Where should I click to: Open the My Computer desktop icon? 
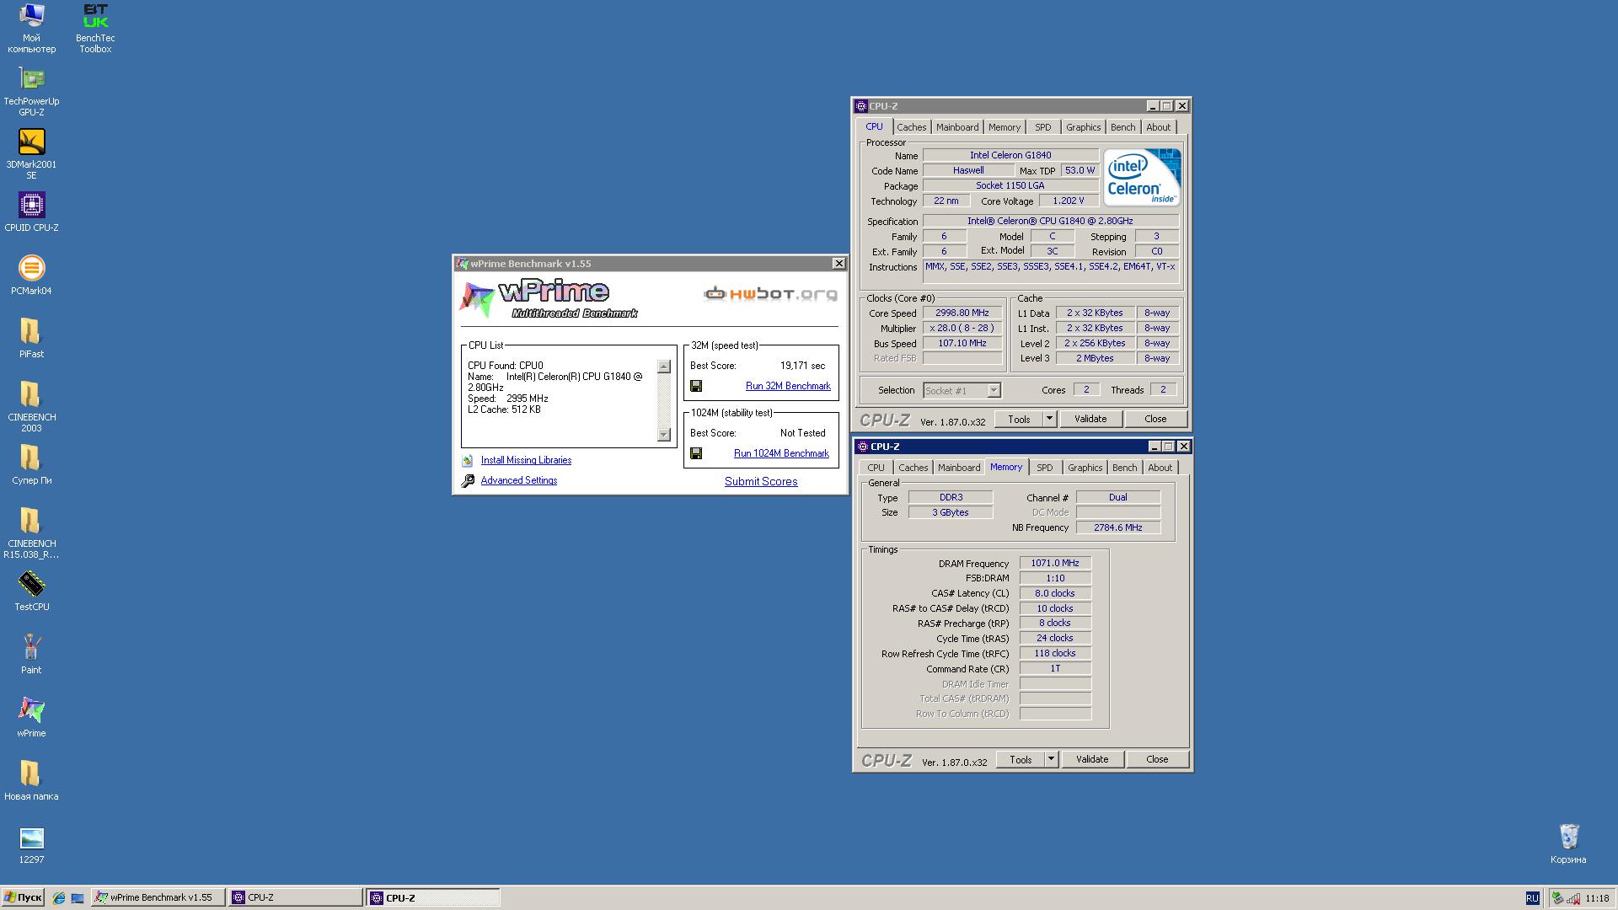click(x=31, y=29)
